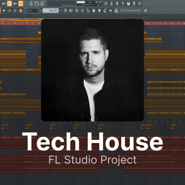Export rendered audio file icon

(x=134, y=3)
